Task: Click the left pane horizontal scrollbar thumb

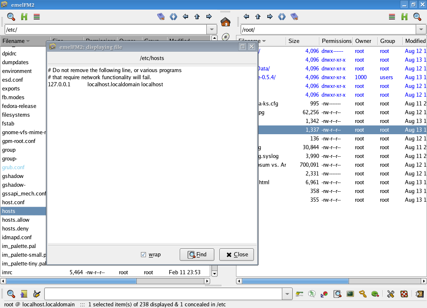Action: pyautogui.click(x=71, y=281)
